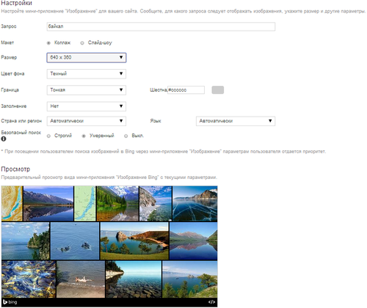Open the seals in water thumbnail

[x=75, y=241]
